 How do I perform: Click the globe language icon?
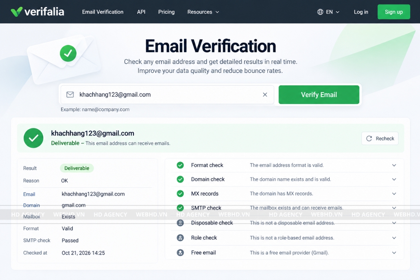click(320, 12)
